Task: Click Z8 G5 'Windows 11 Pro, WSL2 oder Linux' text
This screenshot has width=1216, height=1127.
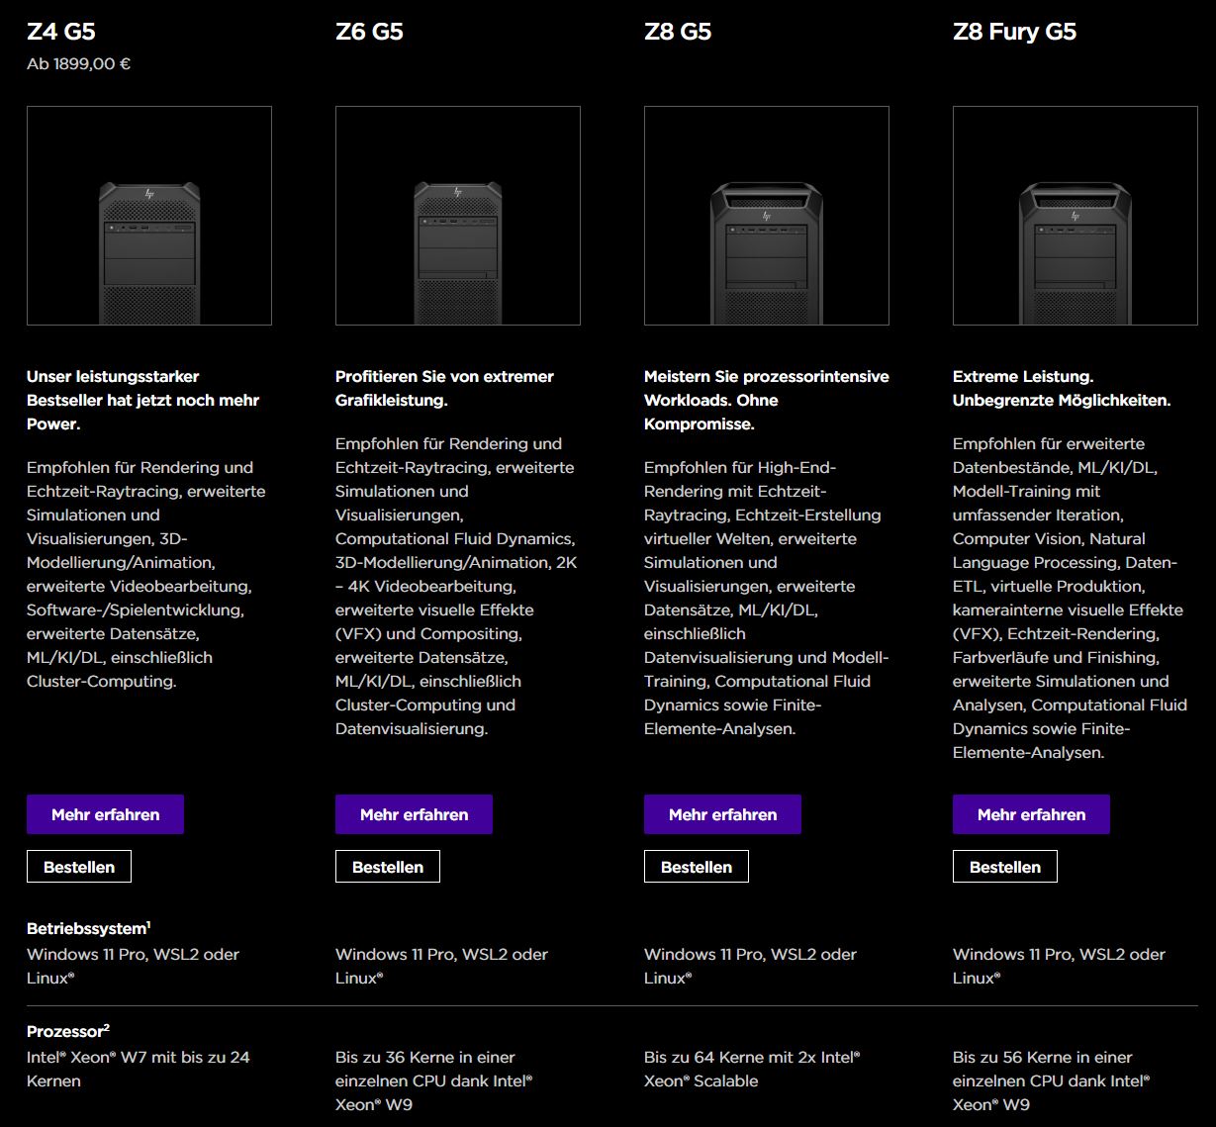Action: click(x=751, y=966)
